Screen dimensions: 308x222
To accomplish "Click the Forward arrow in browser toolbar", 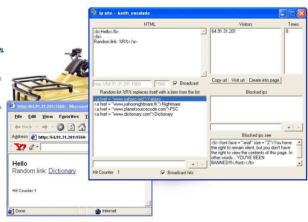I will click(45, 127).
